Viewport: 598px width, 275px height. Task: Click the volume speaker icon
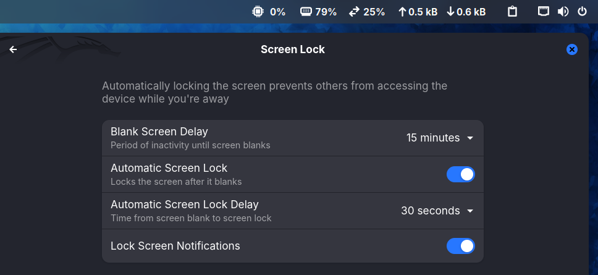coord(563,11)
